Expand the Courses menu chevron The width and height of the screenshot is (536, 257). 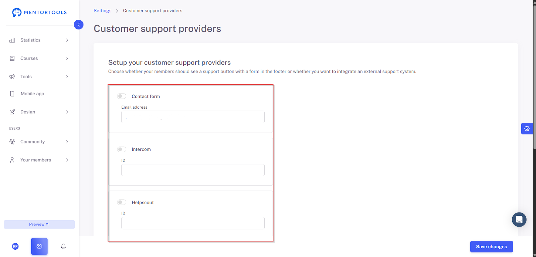pyautogui.click(x=67, y=58)
